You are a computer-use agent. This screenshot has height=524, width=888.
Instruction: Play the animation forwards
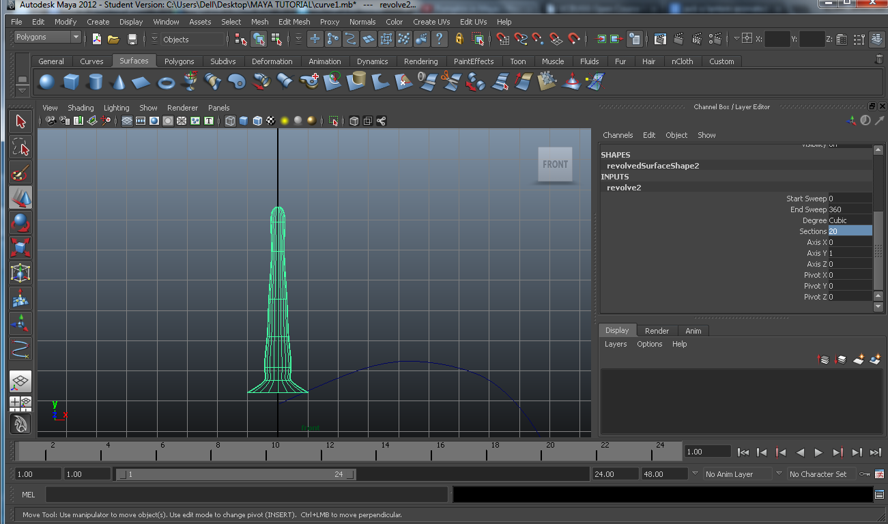[x=818, y=452]
